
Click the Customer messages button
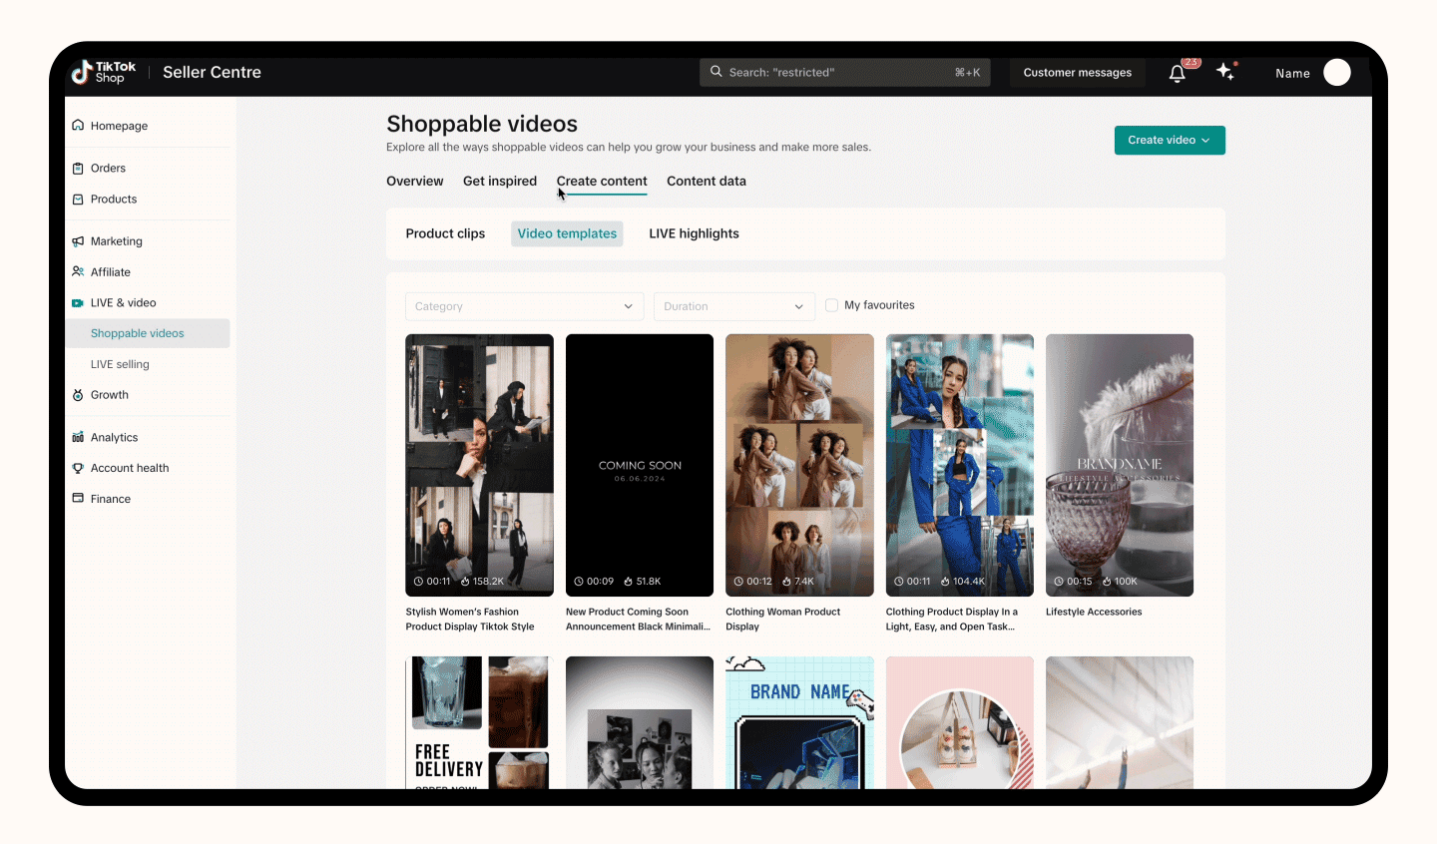1078,72
